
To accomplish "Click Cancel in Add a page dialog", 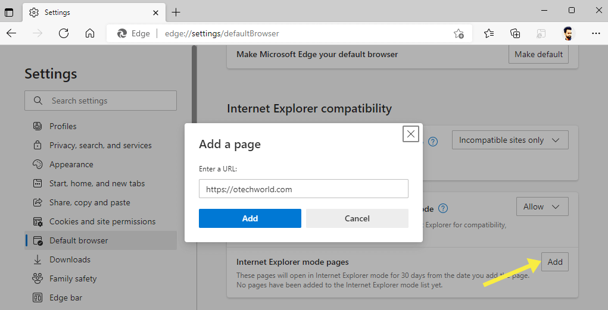I will click(357, 218).
